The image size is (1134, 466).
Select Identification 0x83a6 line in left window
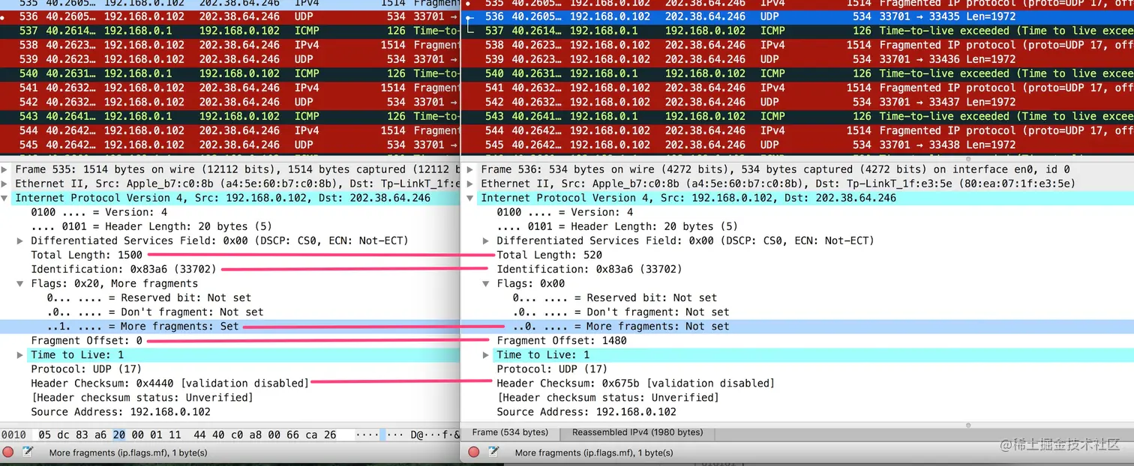click(124, 269)
